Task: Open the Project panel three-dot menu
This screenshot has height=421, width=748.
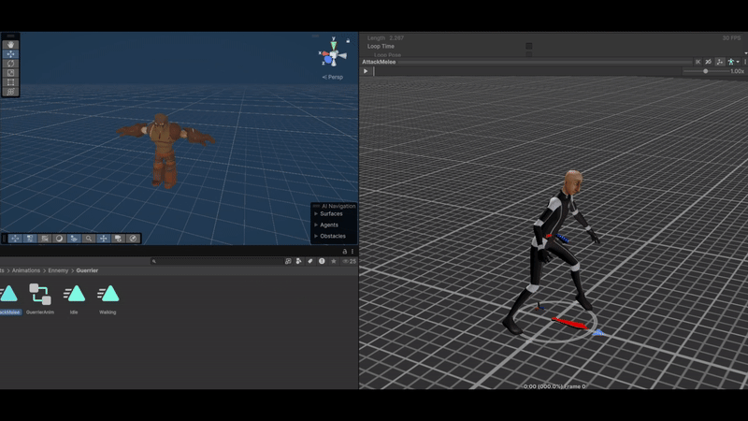Action: pyautogui.click(x=352, y=251)
